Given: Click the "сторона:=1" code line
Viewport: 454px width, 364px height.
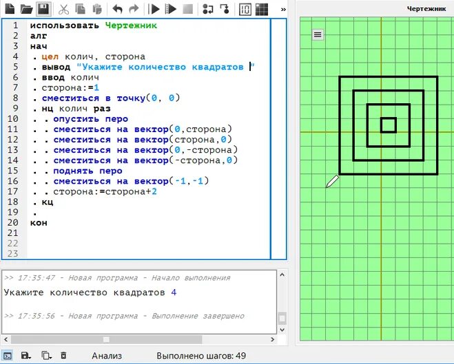Looking at the screenshot, I should (70, 88).
